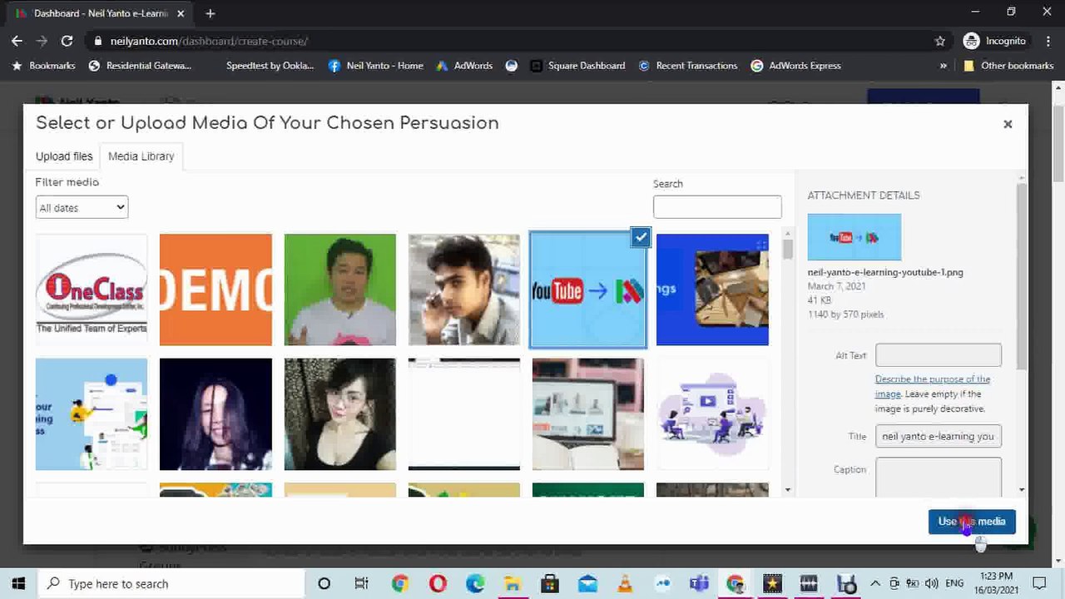Click the media Search field
1065x599 pixels.
pos(717,206)
